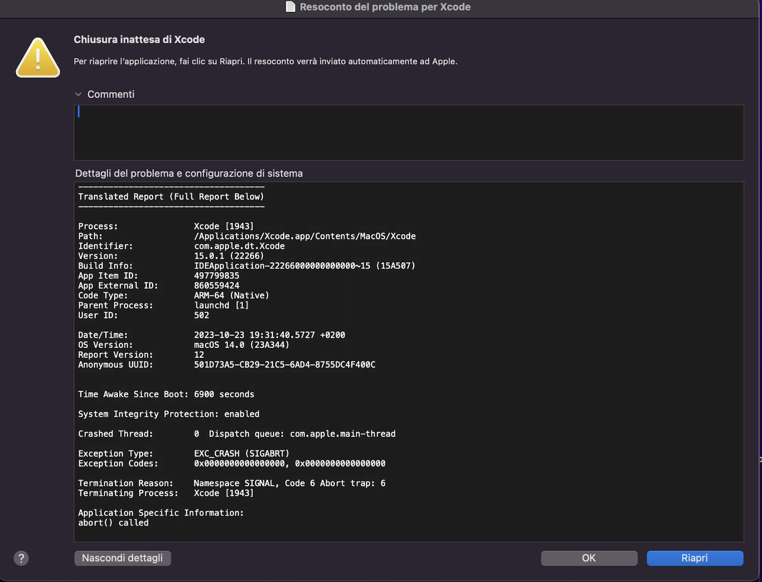
Task: Click the document icon in the title bar
Action: pyautogui.click(x=290, y=7)
